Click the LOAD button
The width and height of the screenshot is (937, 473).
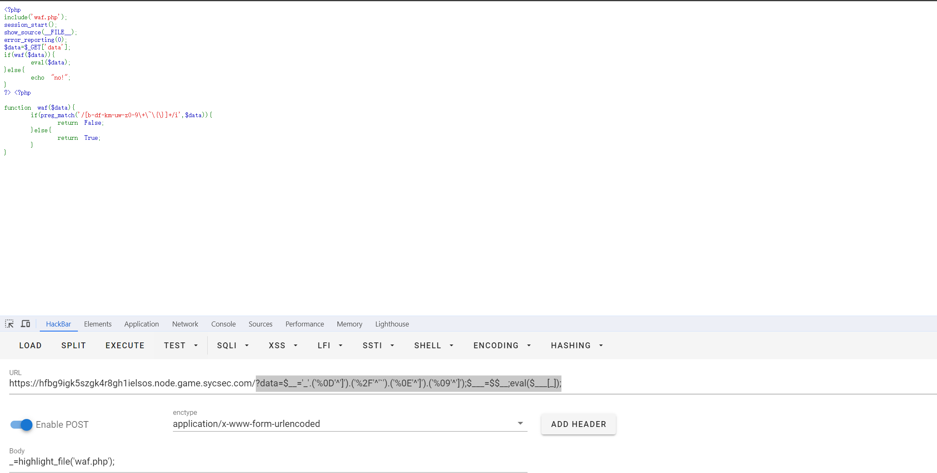[31, 345]
